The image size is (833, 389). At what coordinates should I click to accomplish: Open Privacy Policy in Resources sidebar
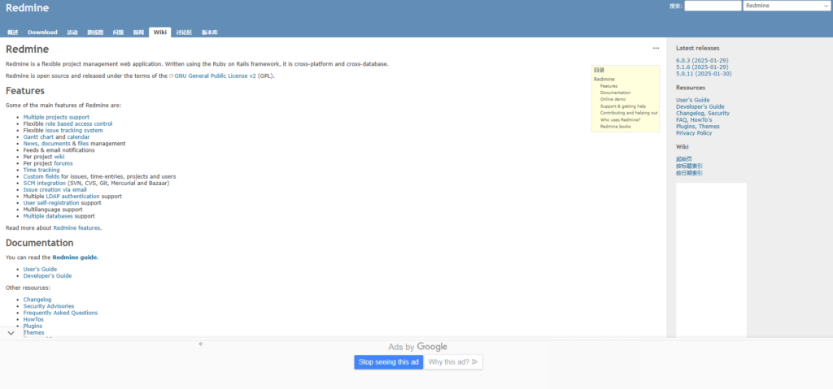coord(694,133)
